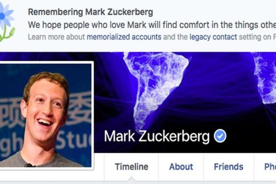Screen dimensions: 276x184
Task: Open the memorialized accounts link
Action: [124, 37]
